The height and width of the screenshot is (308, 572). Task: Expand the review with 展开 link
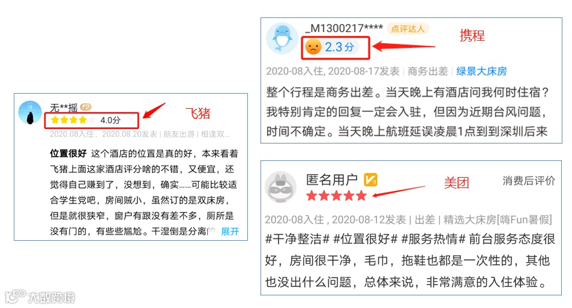tap(230, 231)
